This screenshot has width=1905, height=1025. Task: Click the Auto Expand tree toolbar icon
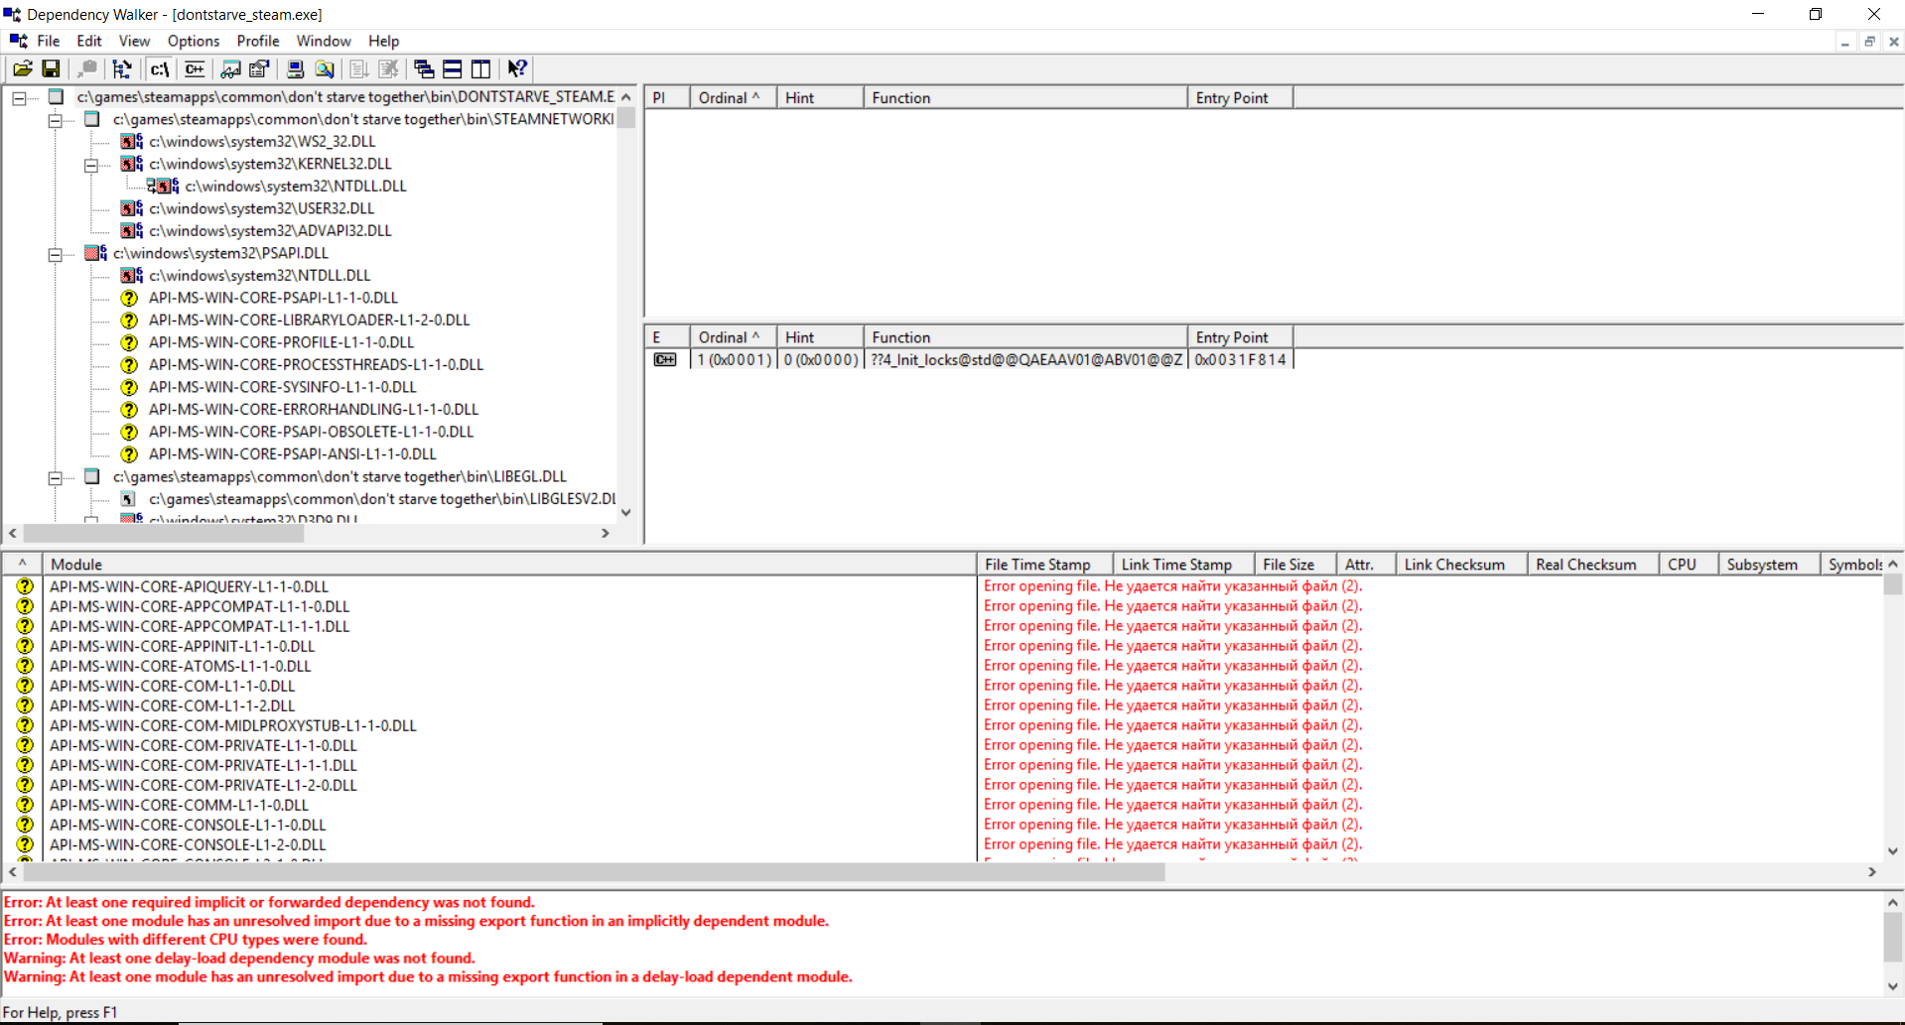[122, 68]
